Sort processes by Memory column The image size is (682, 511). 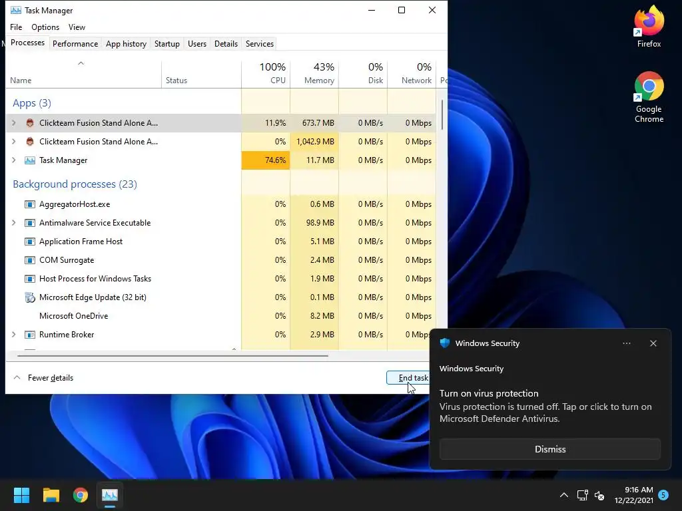tap(314, 73)
